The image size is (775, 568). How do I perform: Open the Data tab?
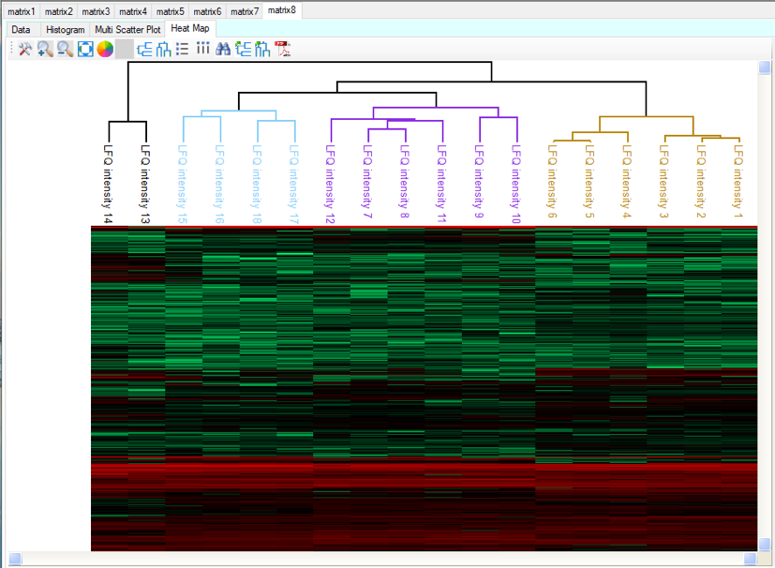21,30
